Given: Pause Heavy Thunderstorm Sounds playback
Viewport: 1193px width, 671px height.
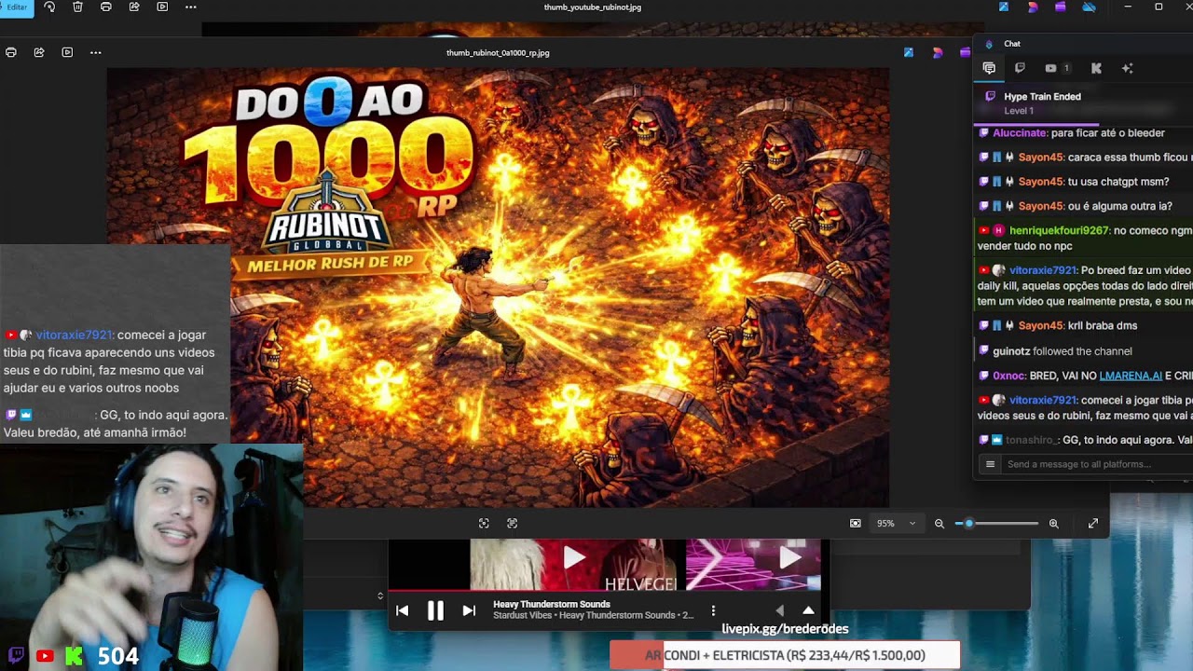Looking at the screenshot, I should [x=435, y=611].
